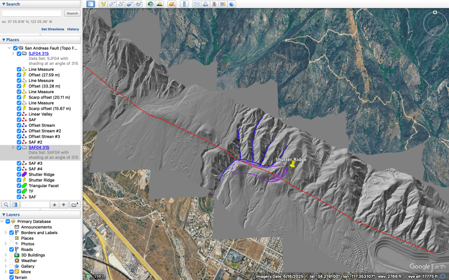Uncheck the Roads layer checkbox

[x=12, y=249]
